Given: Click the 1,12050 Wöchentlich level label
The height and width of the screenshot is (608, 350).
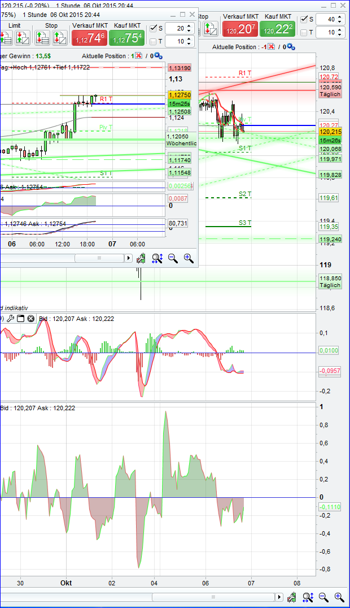Looking at the screenshot, I should click(181, 140).
